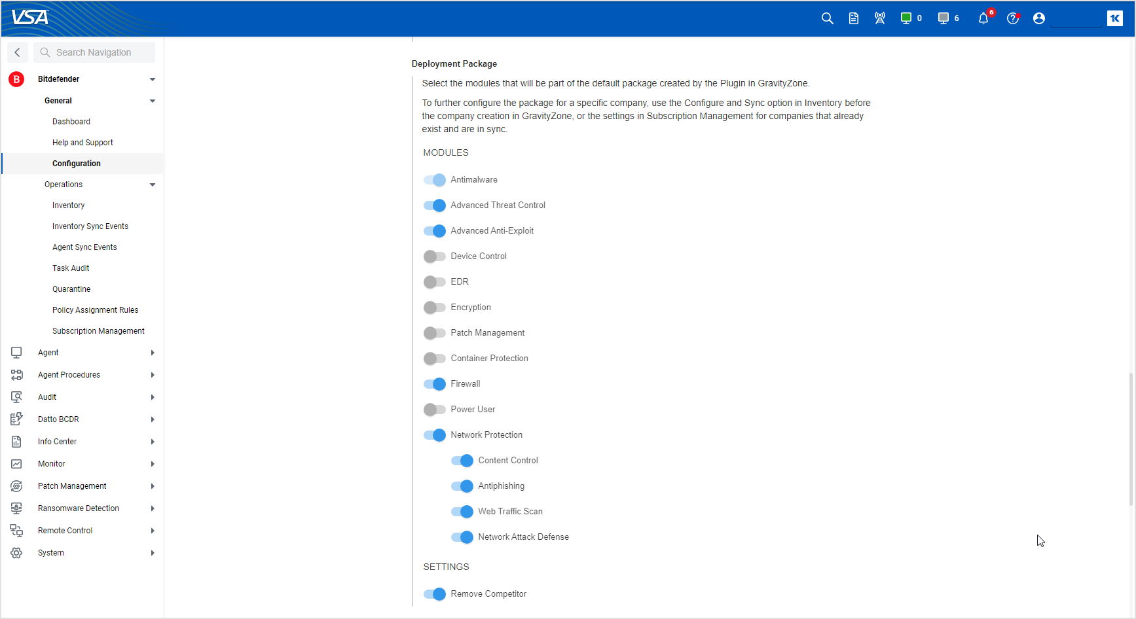Select Policy Assignment Rules in sidebar
Viewport: 1136px width, 619px height.
[95, 309]
